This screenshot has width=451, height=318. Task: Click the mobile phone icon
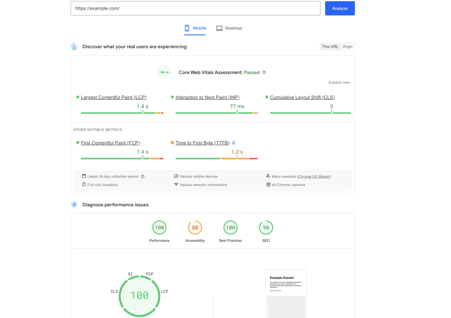point(187,28)
